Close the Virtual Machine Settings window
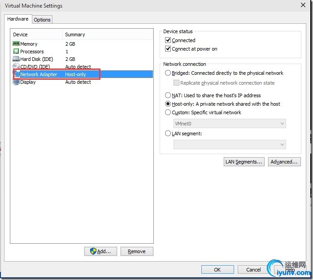This screenshot has width=313, height=280. click(x=303, y=5)
